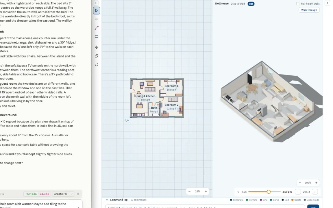Click the 28% canvas zoom value
The width and height of the screenshot is (333, 208).
pyautogui.click(x=197, y=192)
